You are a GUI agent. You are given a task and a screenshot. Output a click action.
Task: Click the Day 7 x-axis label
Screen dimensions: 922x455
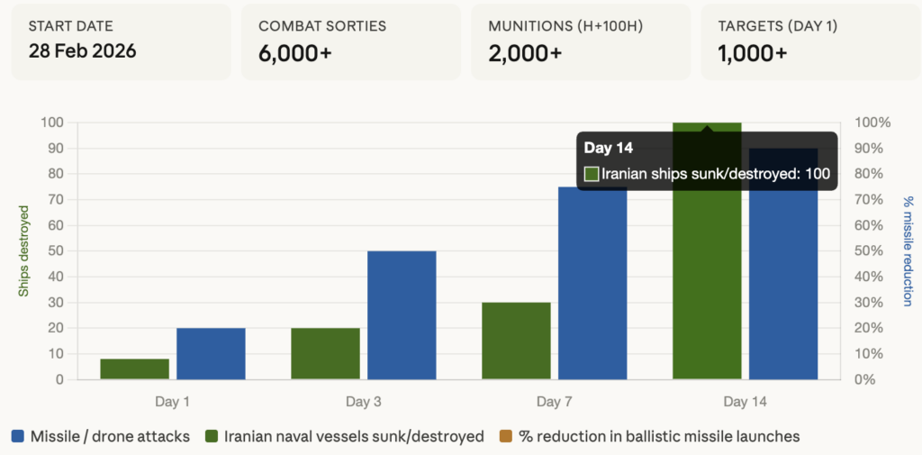click(554, 400)
